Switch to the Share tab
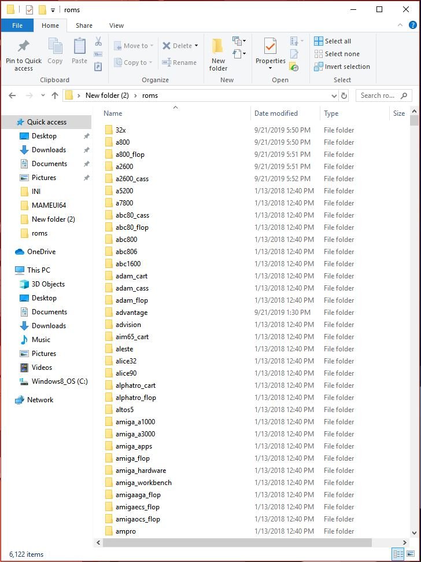 click(84, 25)
